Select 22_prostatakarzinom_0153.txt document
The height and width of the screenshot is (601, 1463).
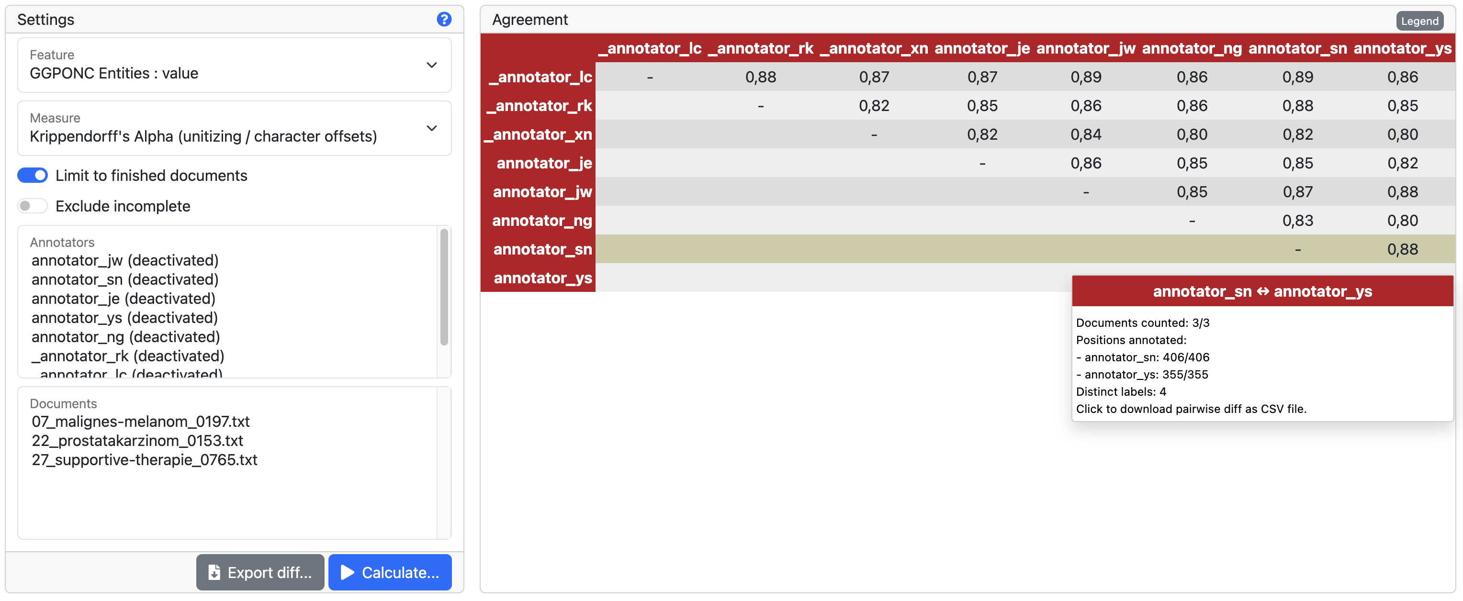(137, 441)
